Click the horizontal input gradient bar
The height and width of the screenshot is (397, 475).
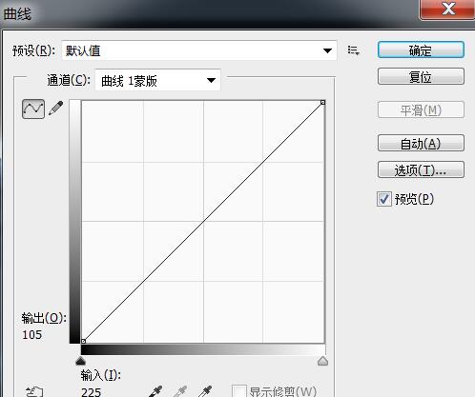203,349
